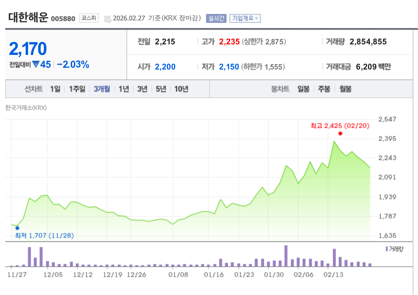Viewport: 418px width, 295px height.
Task: Click the blue 최저 1,707 low marker dot
Action: pos(17,228)
